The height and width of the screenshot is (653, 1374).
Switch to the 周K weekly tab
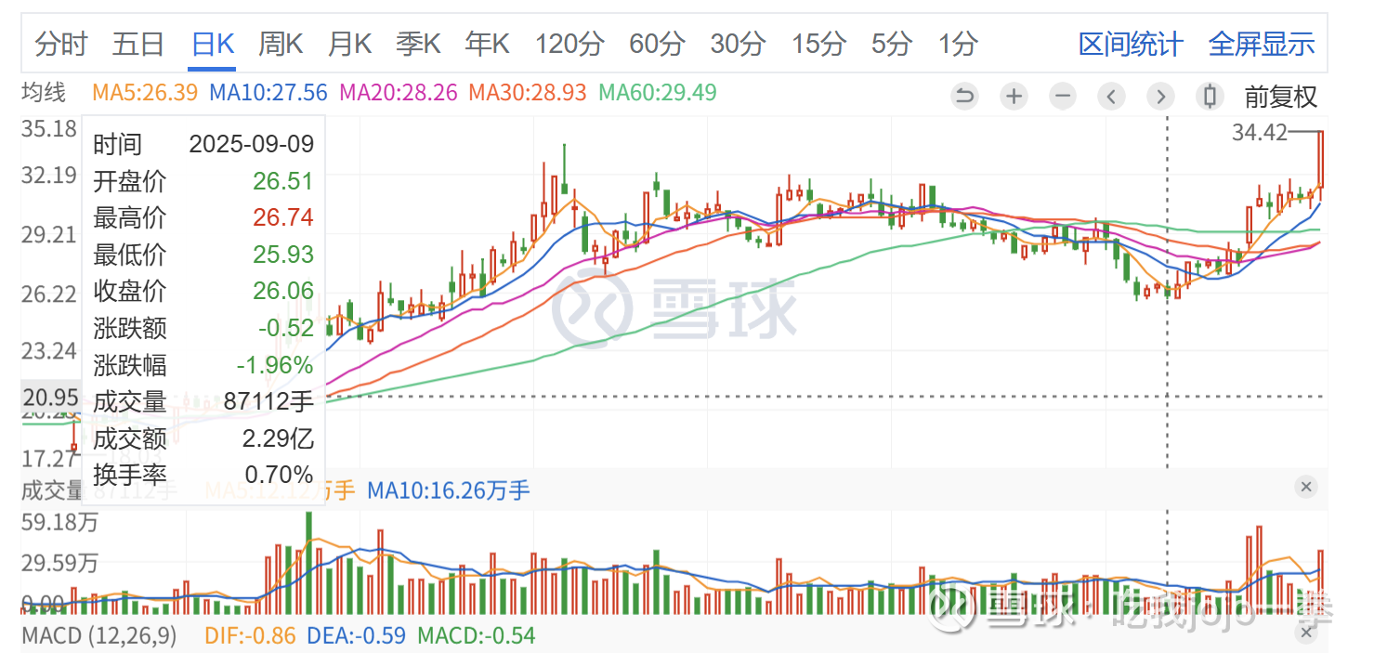tap(281, 44)
